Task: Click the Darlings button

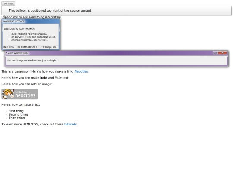Action: pyautogui.click(x=8, y=3)
